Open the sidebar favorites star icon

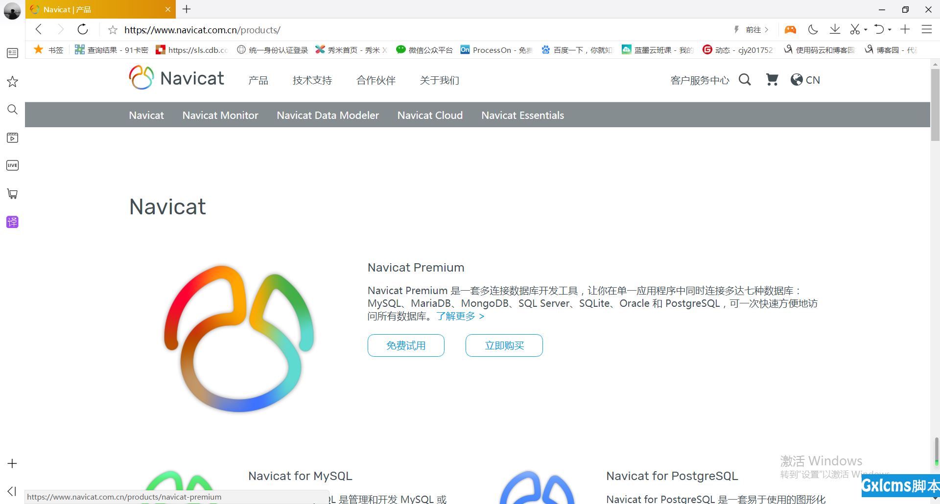13,81
